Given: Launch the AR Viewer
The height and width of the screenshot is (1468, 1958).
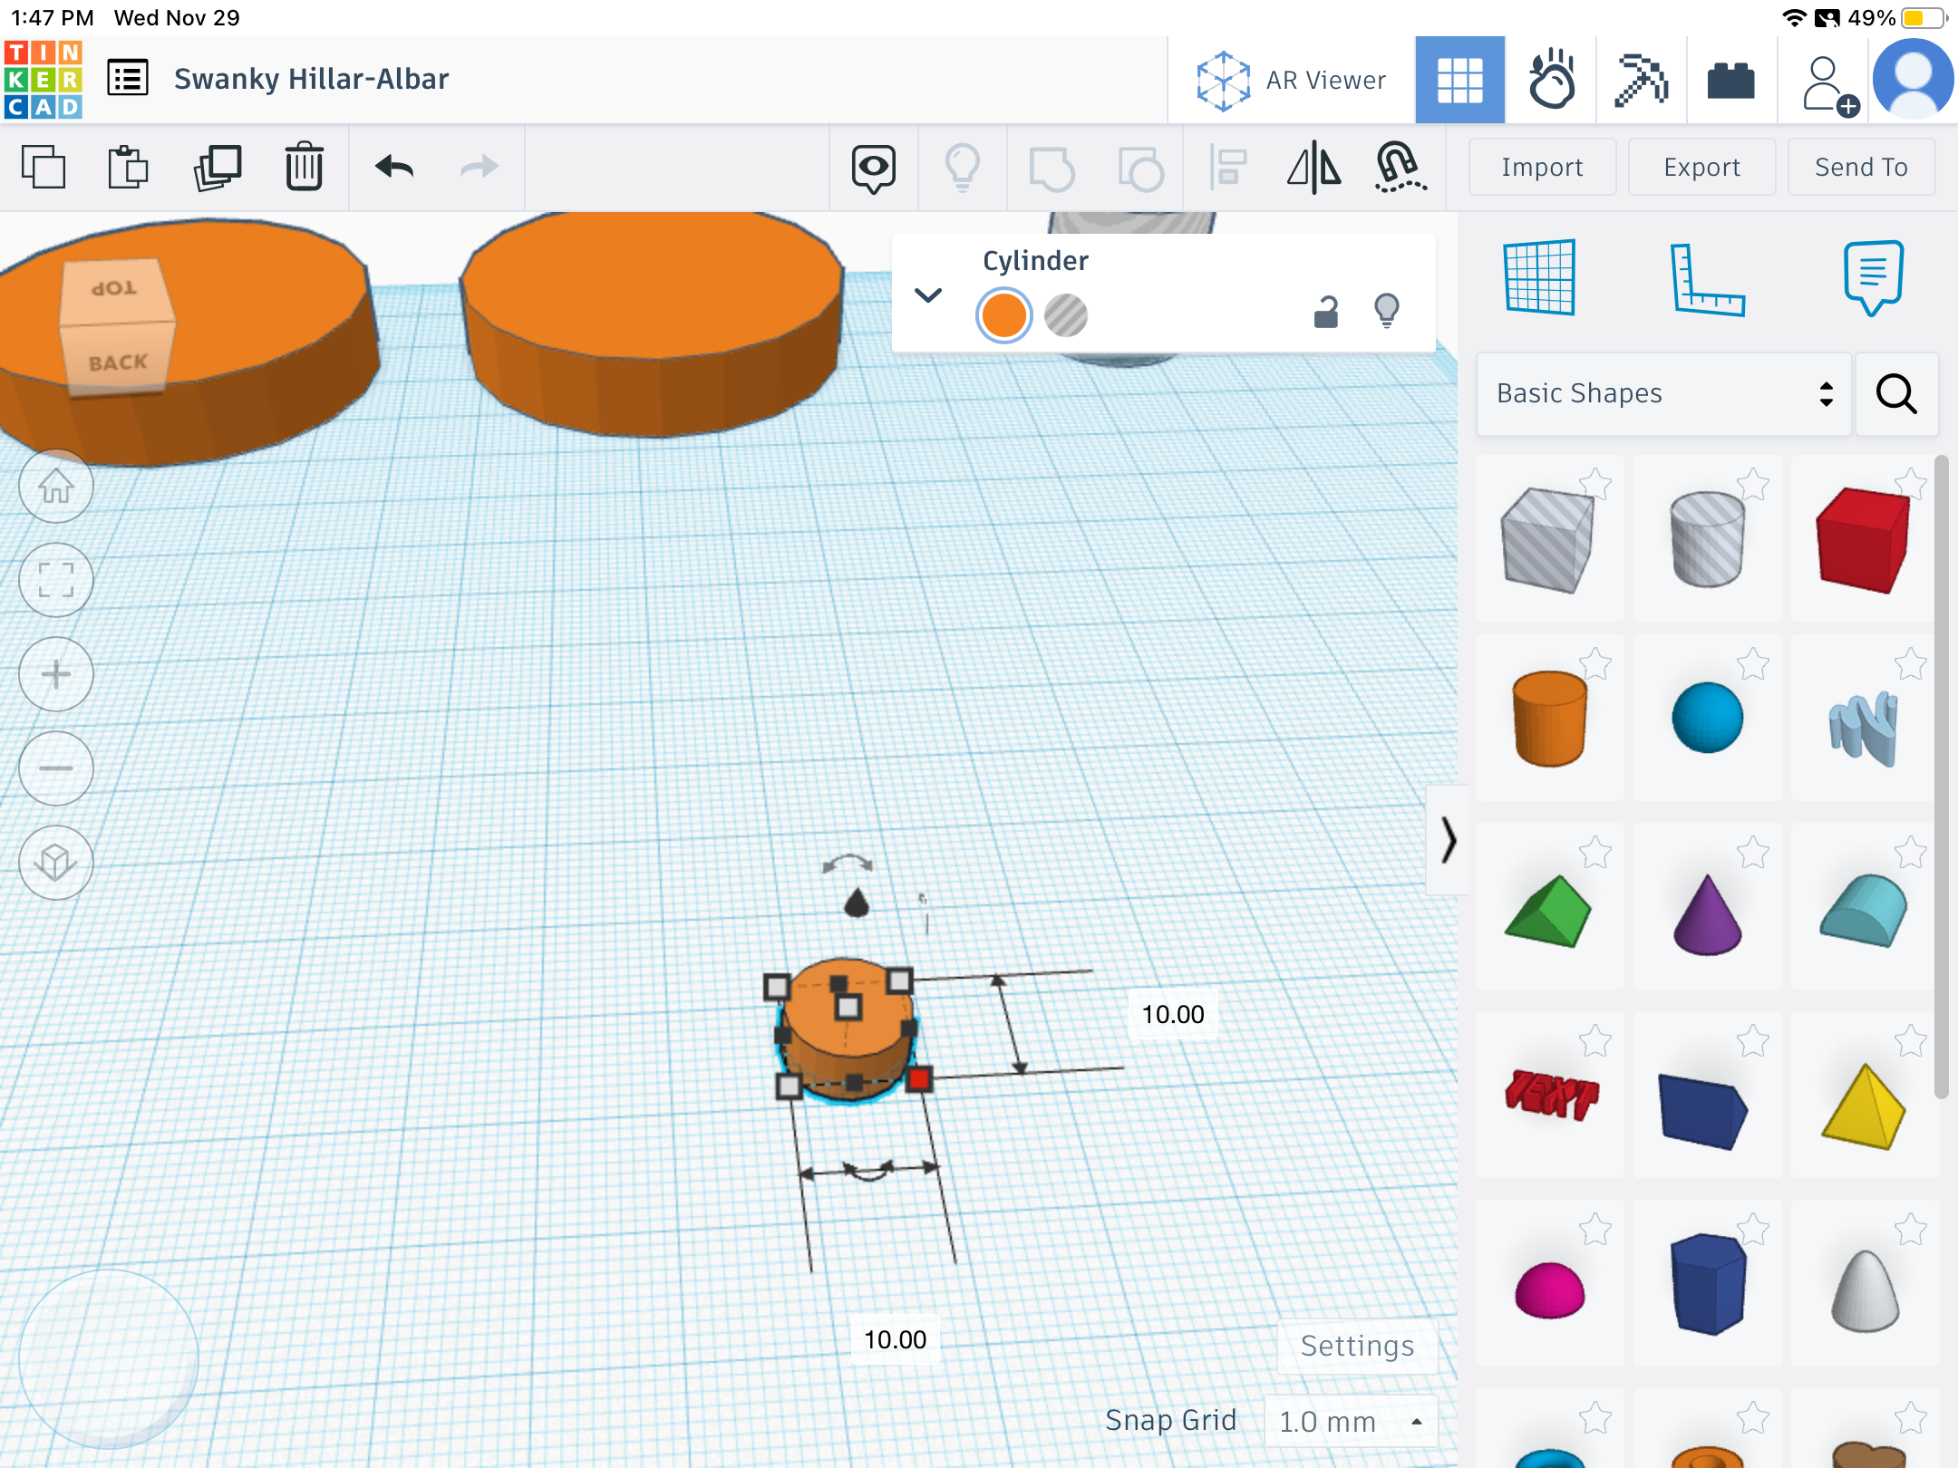Looking at the screenshot, I should coord(1291,80).
